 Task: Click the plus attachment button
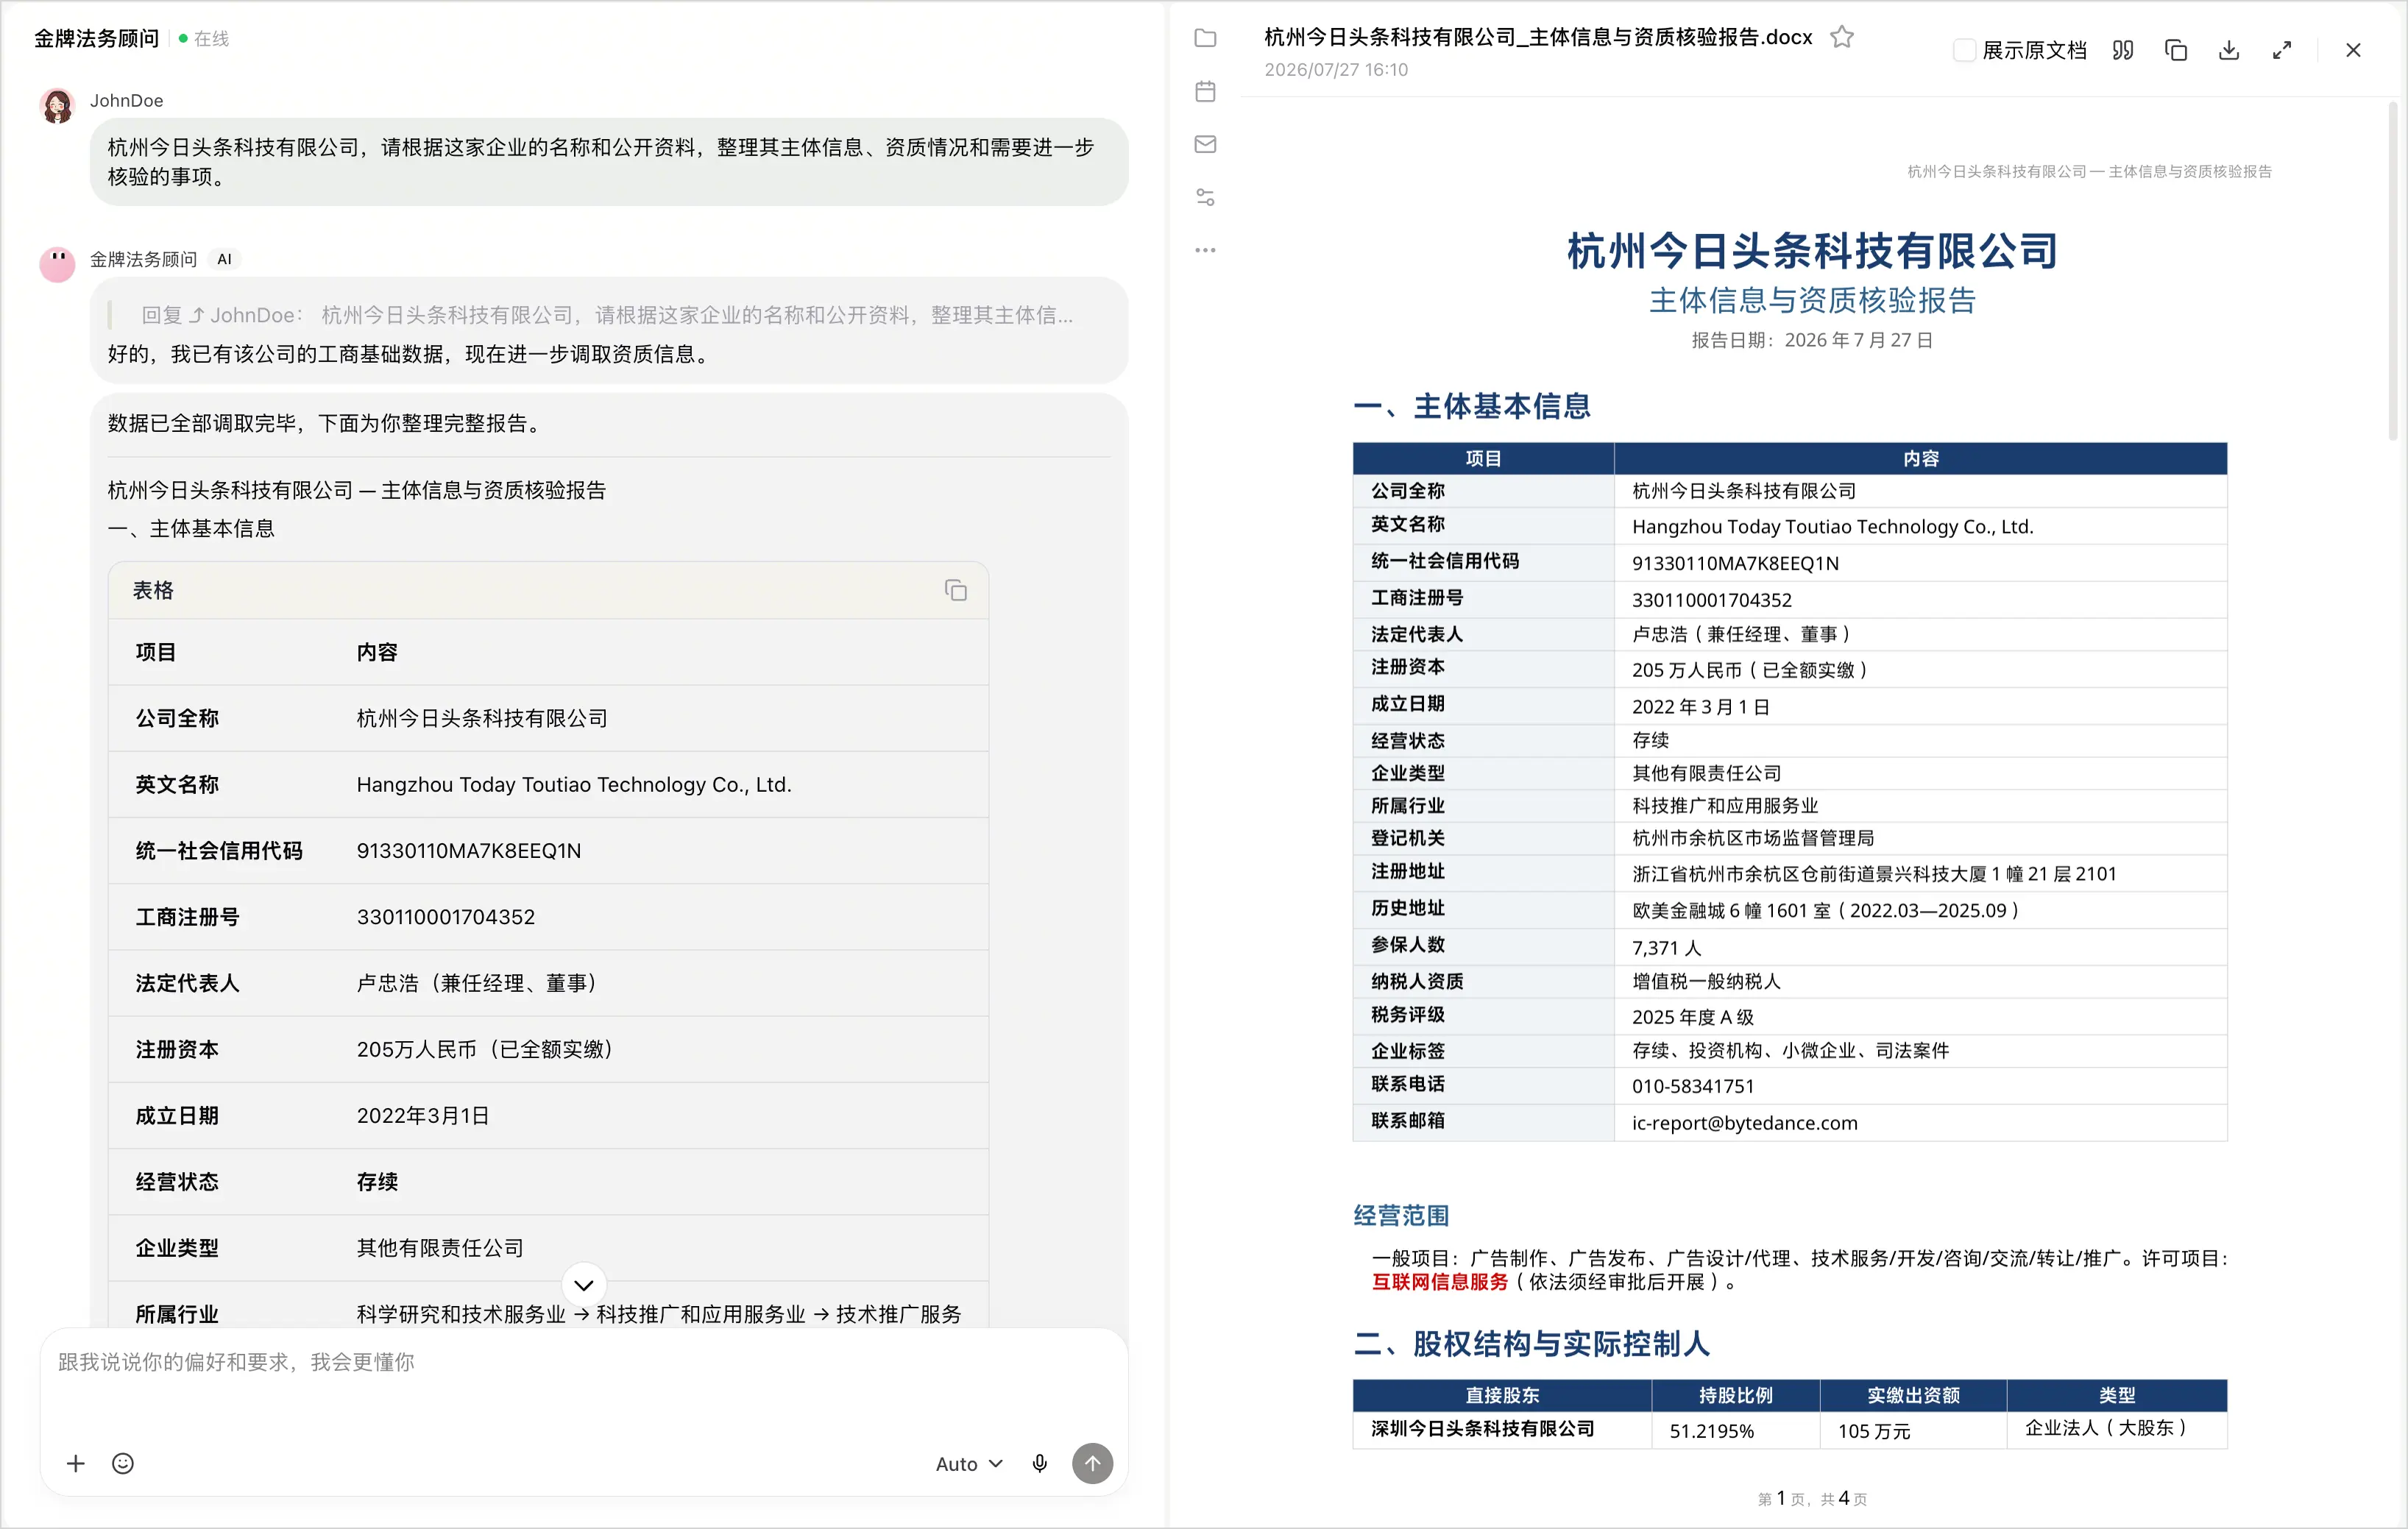tap(75, 1463)
